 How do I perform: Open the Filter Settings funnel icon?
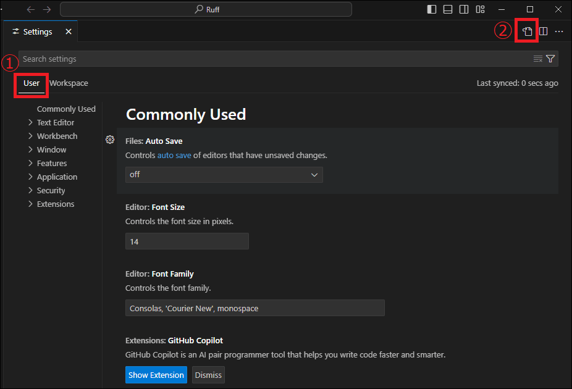(x=550, y=59)
